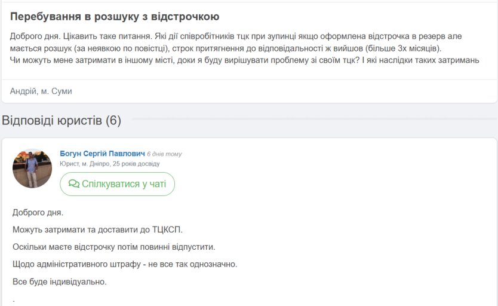The width and height of the screenshot is (498, 306).
Task: Click the answer line about адміністративного штрафу
Action: [x=125, y=264]
